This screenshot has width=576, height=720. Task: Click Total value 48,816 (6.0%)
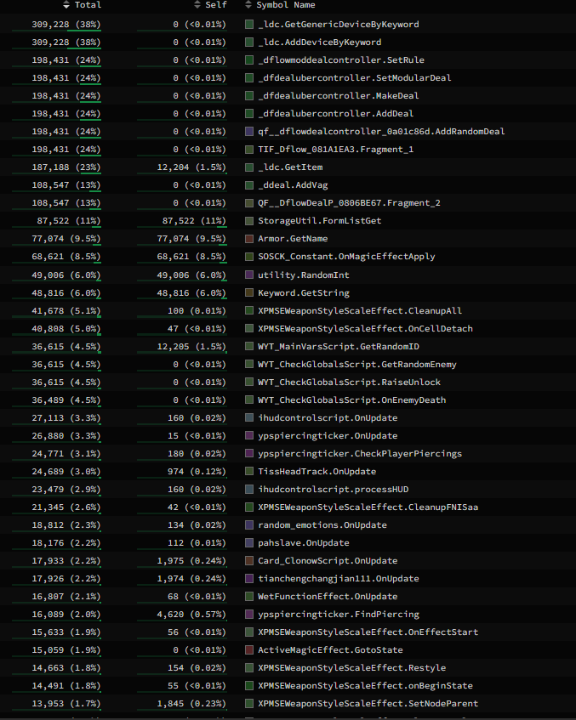click(x=66, y=293)
